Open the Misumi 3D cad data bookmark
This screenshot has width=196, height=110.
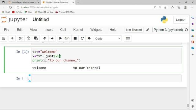pos(44,12)
